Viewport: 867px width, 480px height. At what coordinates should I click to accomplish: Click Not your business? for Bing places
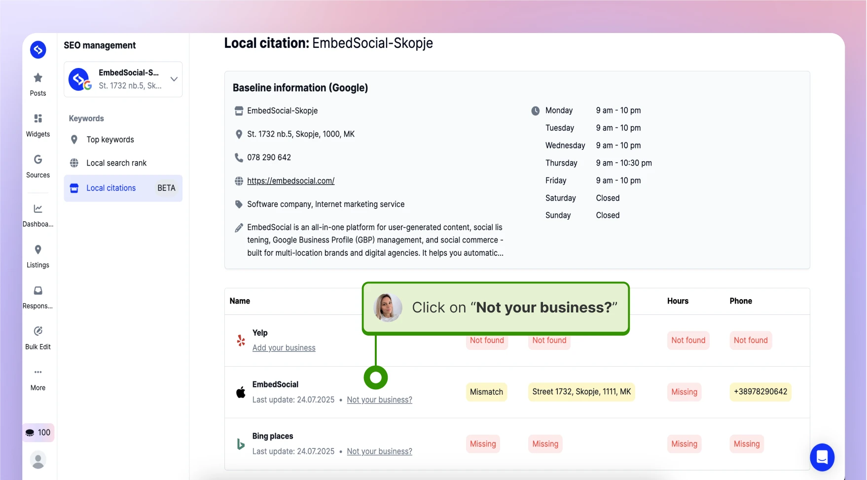coord(380,451)
